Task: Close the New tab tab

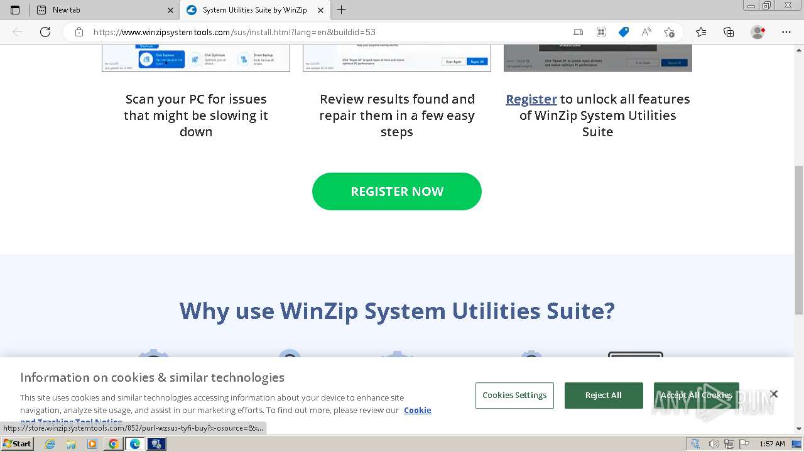Action: tap(170, 10)
